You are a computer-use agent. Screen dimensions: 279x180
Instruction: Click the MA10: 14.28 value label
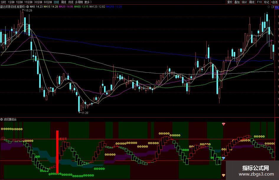click(x=51, y=7)
